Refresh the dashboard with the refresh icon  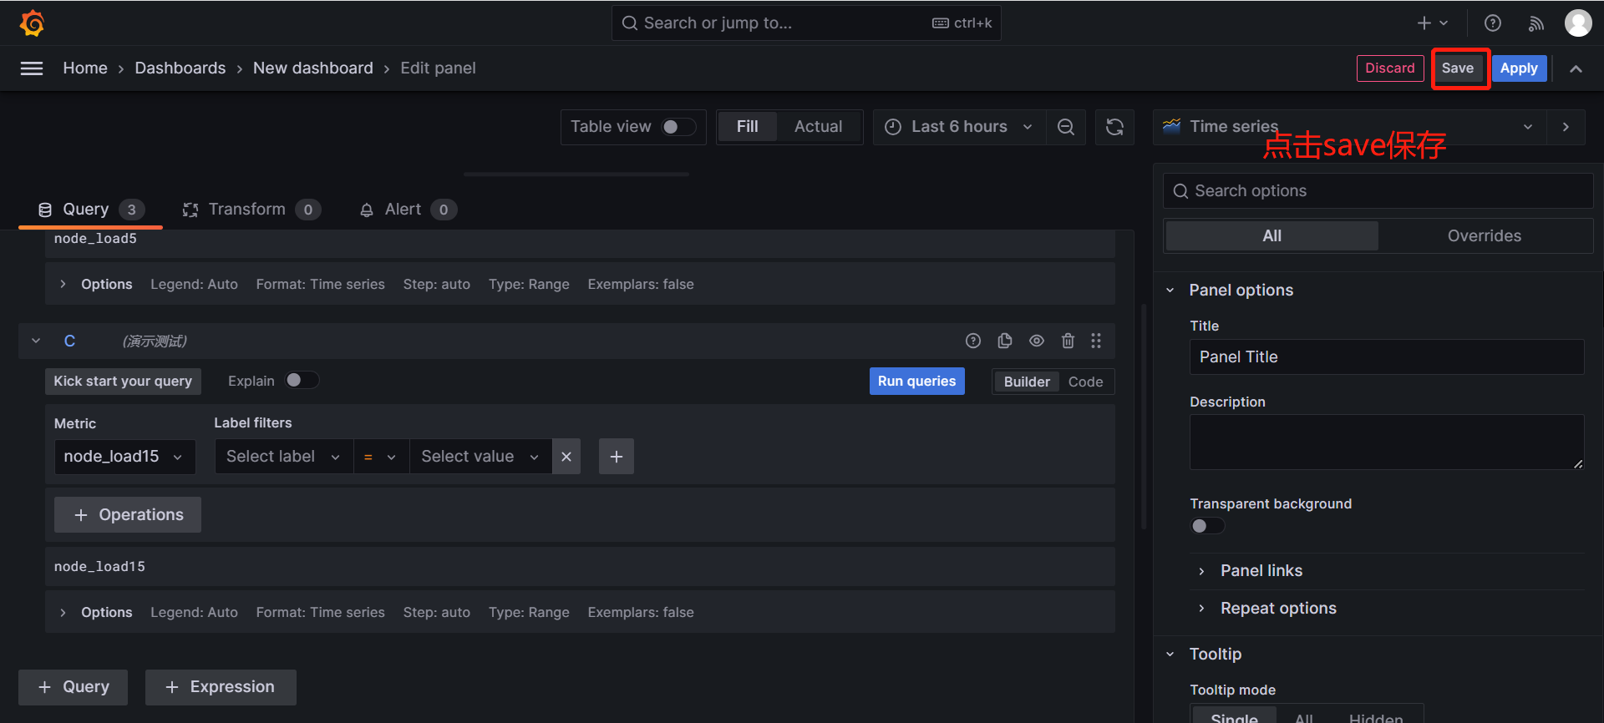tap(1114, 127)
